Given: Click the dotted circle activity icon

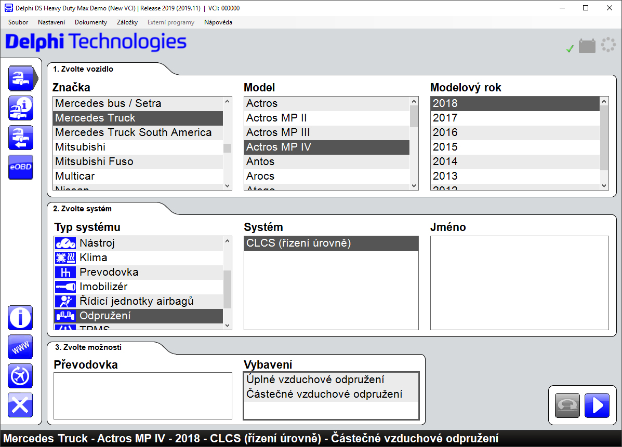Looking at the screenshot, I should pos(608,45).
